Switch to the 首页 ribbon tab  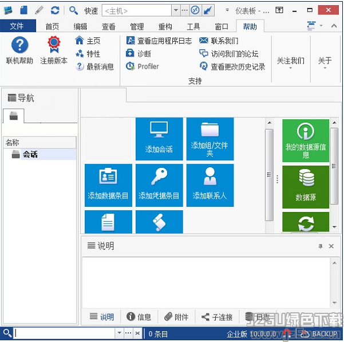[x=52, y=26]
